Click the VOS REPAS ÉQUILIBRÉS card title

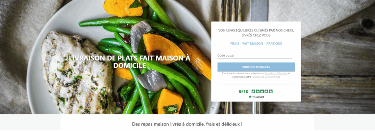(256, 33)
